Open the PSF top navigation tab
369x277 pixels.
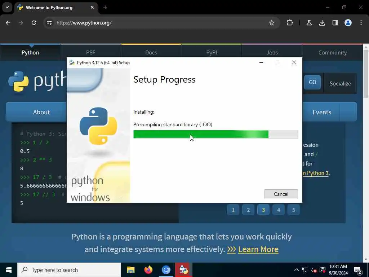90,53
